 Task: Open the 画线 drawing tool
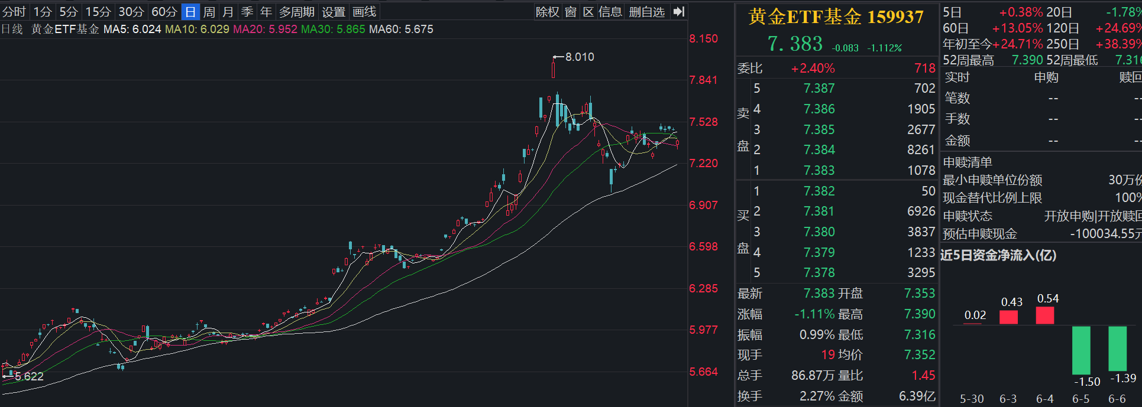pos(364,12)
